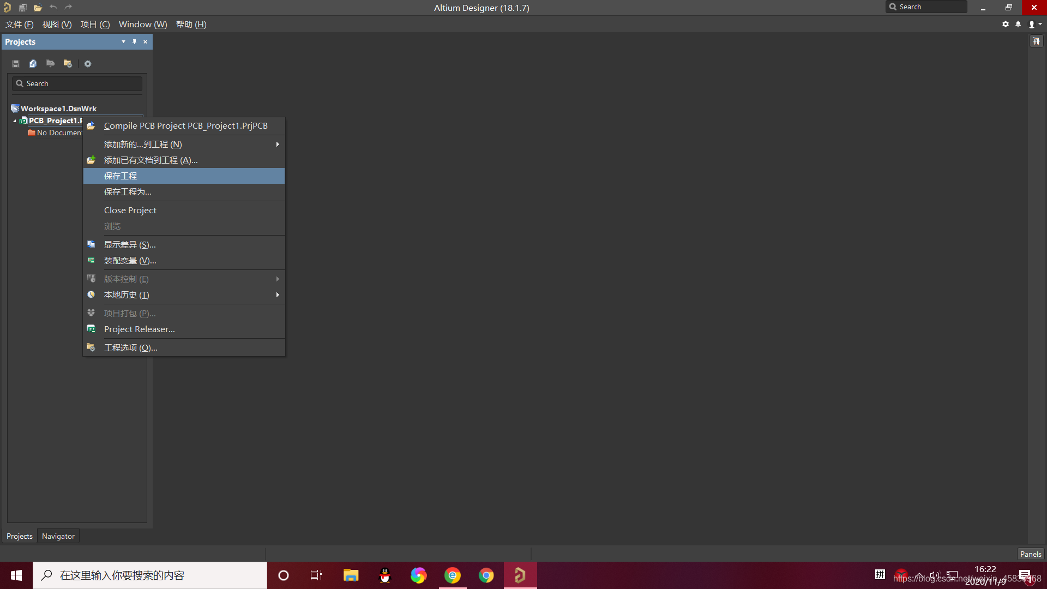Click the Windows taskbar search box
Image resolution: width=1047 pixels, height=589 pixels.
150,575
